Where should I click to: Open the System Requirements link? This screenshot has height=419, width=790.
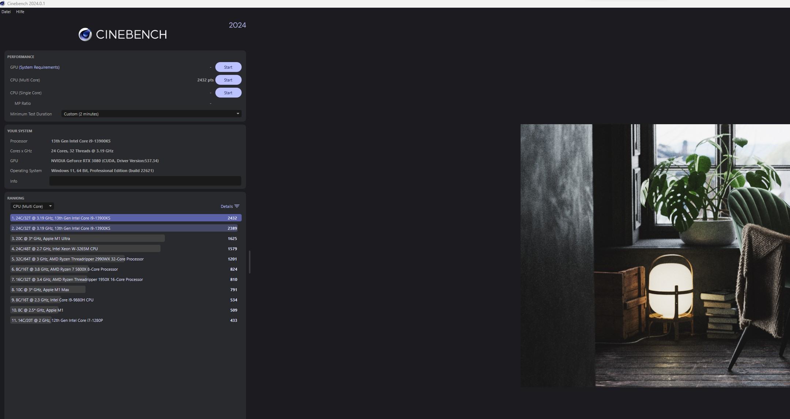pos(39,67)
